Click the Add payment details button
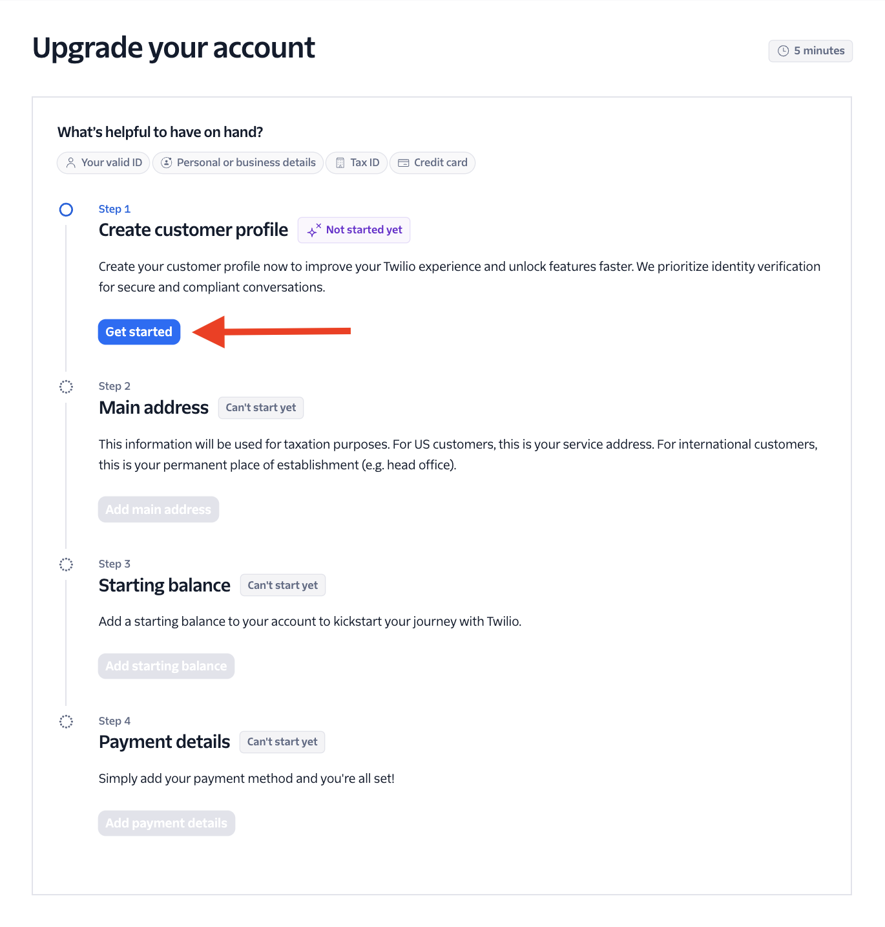 click(166, 823)
